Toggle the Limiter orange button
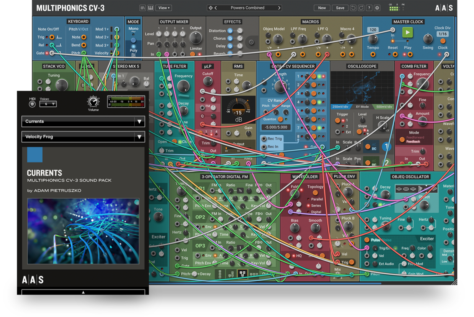Image resolution: width=474 pixels, height=317 pixels. tap(193, 54)
